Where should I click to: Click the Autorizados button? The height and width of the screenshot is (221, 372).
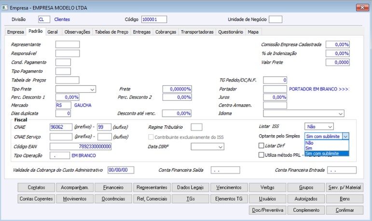[306, 199]
